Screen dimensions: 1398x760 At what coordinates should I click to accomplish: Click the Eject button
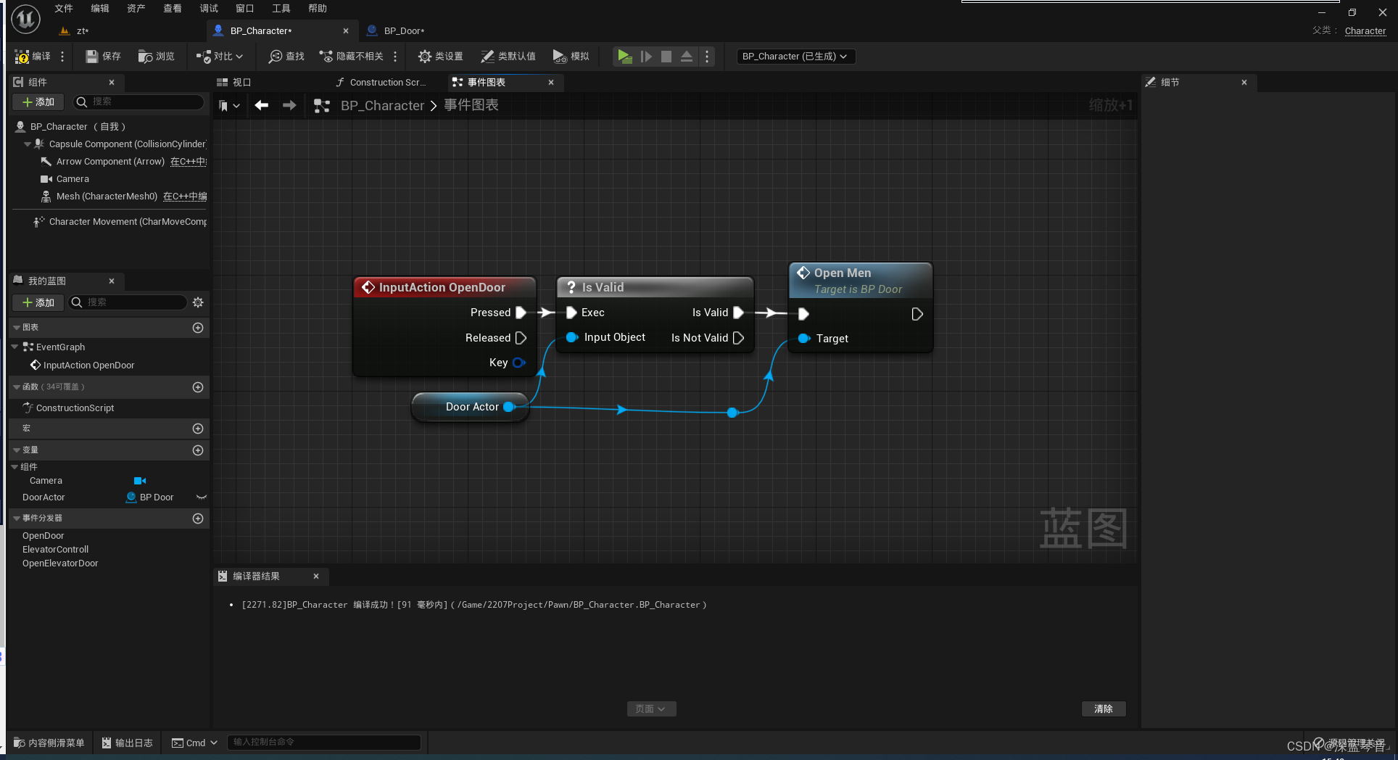[686, 56]
